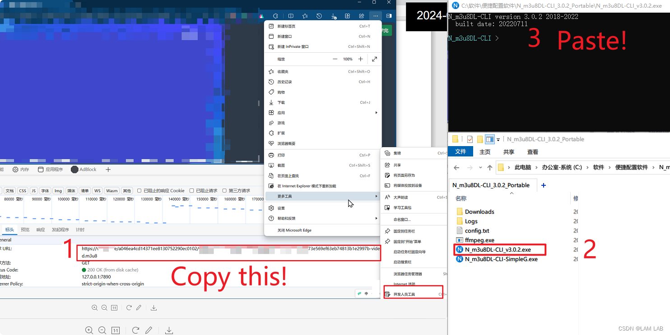Select 将媒体投放到设备 in submenu
Viewport: 670px width, 335px height.
click(414, 186)
